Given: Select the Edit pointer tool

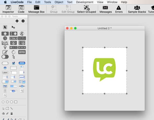Looking at the screenshot, I should 13,27.
